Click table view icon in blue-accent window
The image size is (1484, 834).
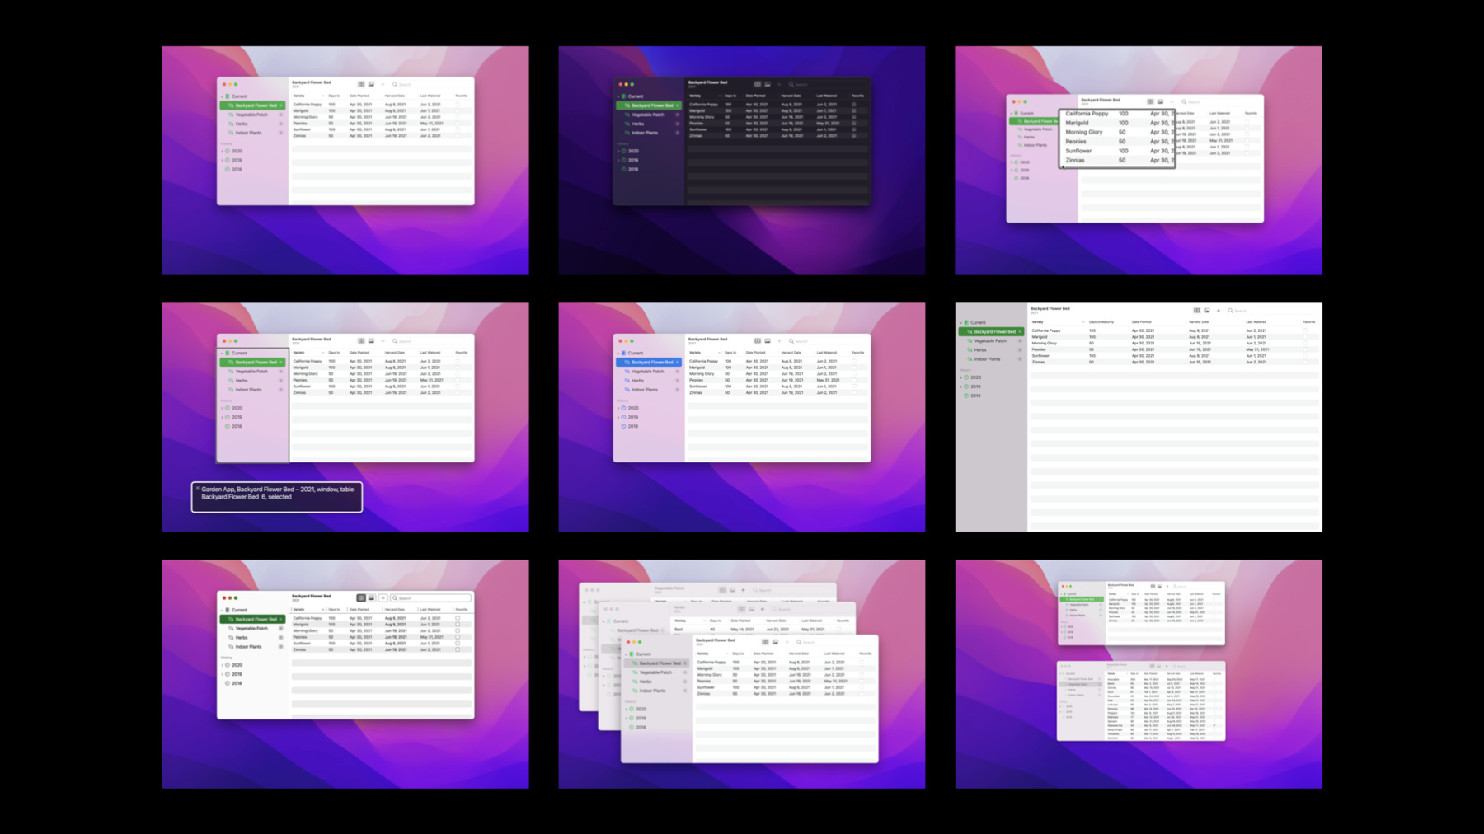pyautogui.click(x=757, y=341)
